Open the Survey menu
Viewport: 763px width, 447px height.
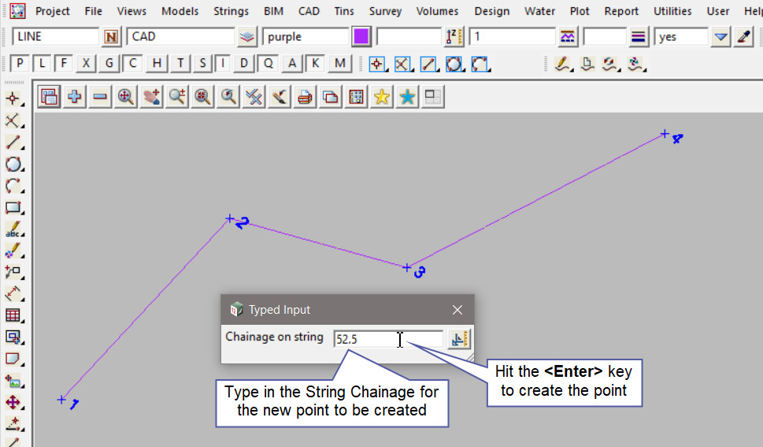[x=385, y=11]
